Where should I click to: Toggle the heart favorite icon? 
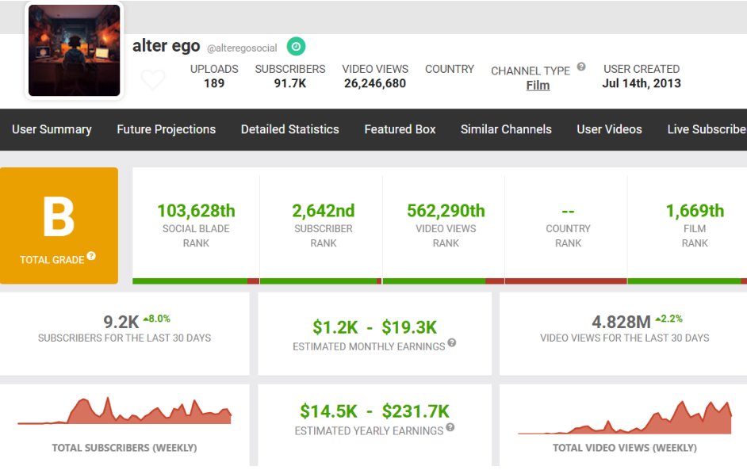(x=153, y=80)
